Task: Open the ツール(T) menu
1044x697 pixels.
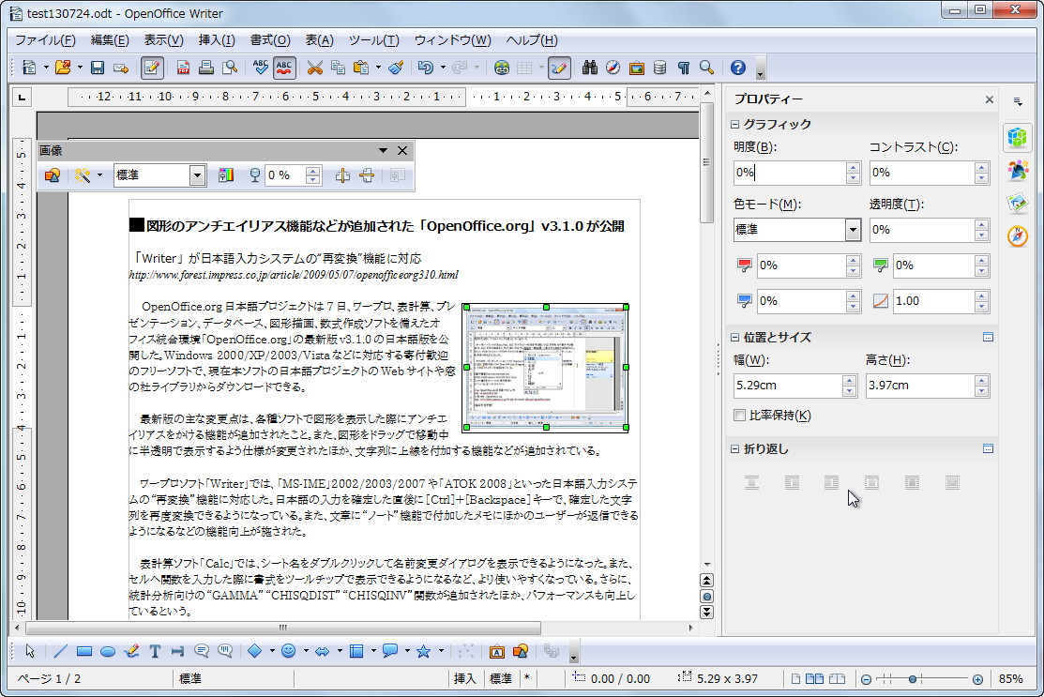Action: tap(374, 40)
